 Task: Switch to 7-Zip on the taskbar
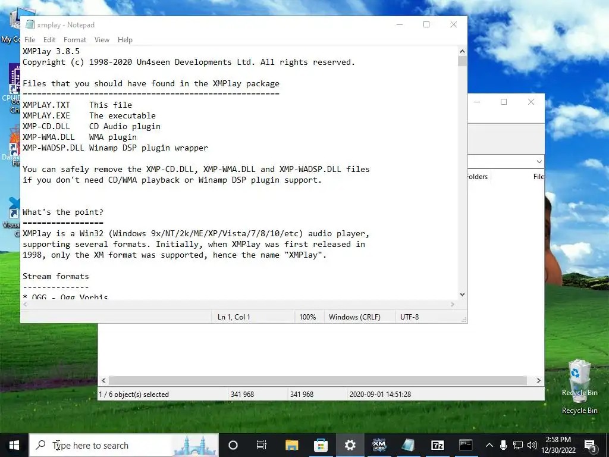437,445
